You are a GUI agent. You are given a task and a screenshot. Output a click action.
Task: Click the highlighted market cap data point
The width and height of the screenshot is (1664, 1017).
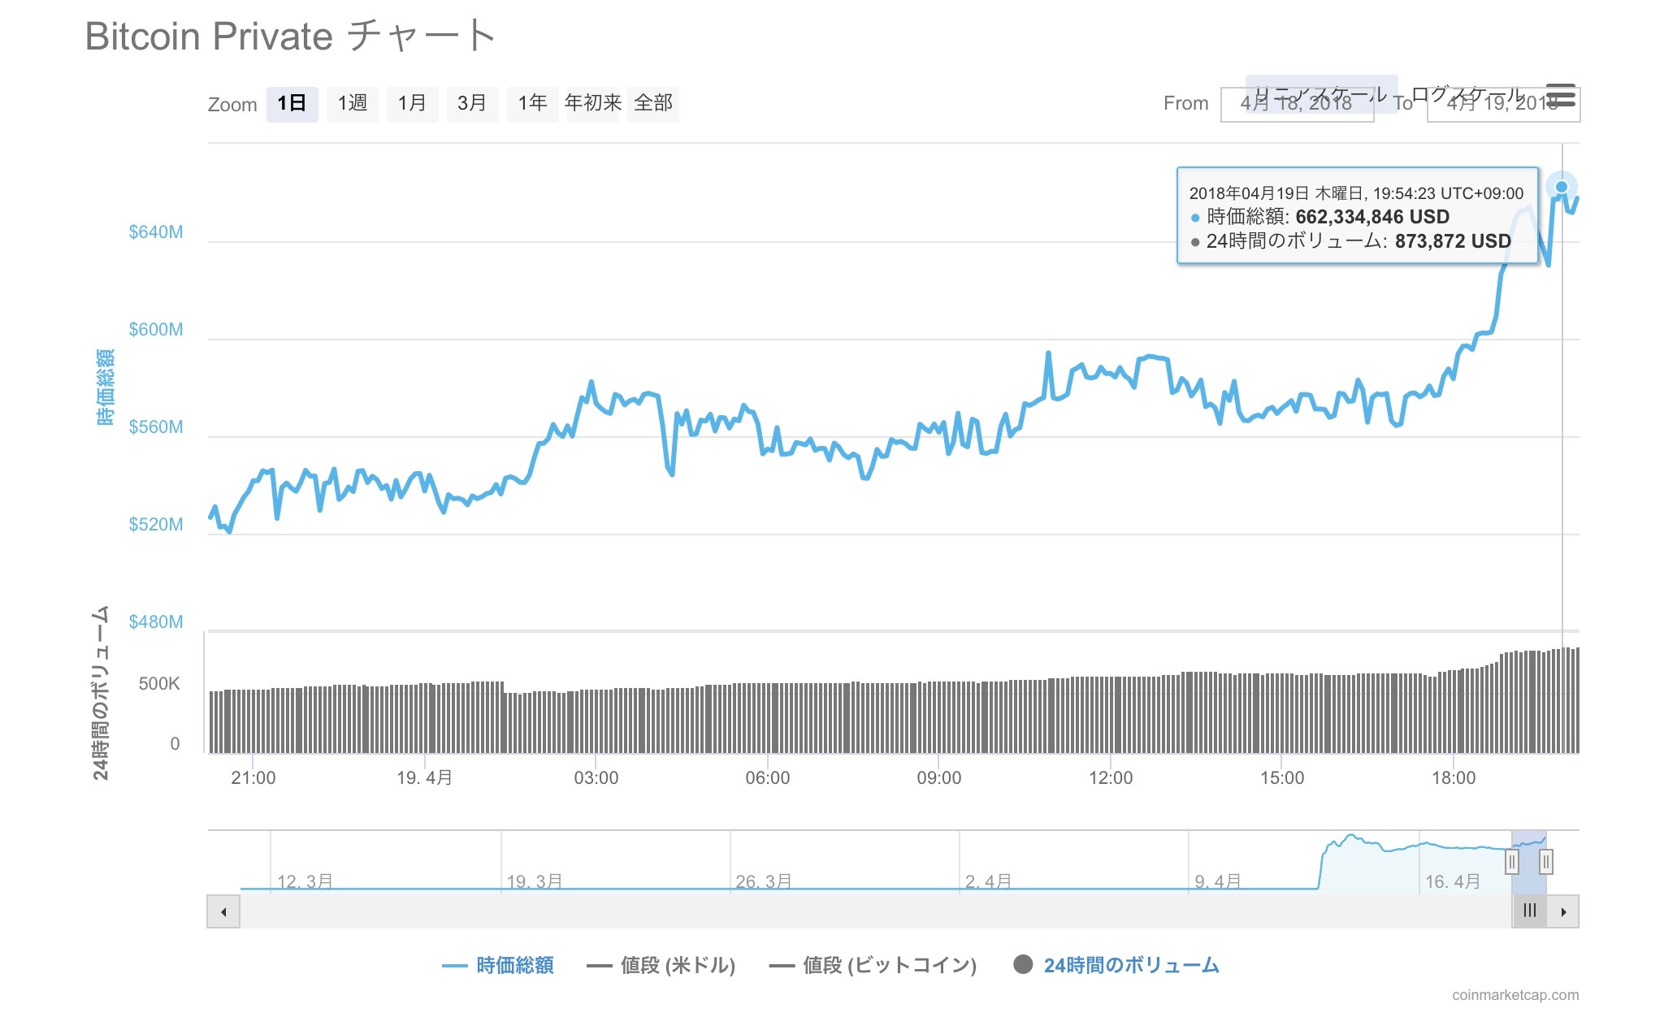tap(1561, 187)
